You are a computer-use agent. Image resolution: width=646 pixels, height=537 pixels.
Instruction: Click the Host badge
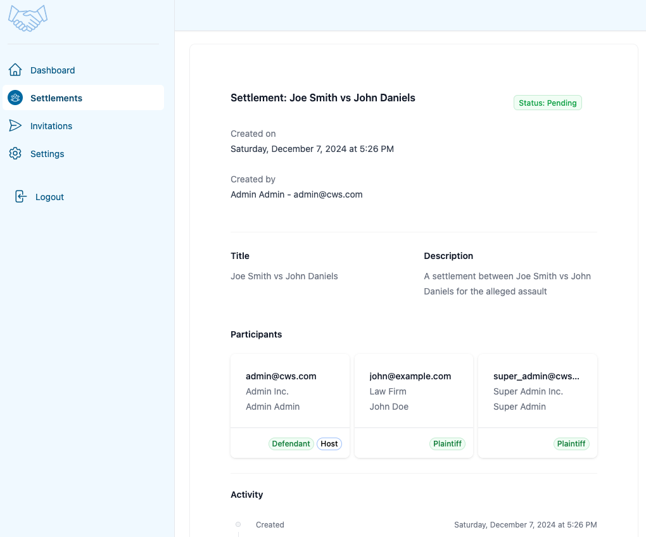[x=329, y=444]
